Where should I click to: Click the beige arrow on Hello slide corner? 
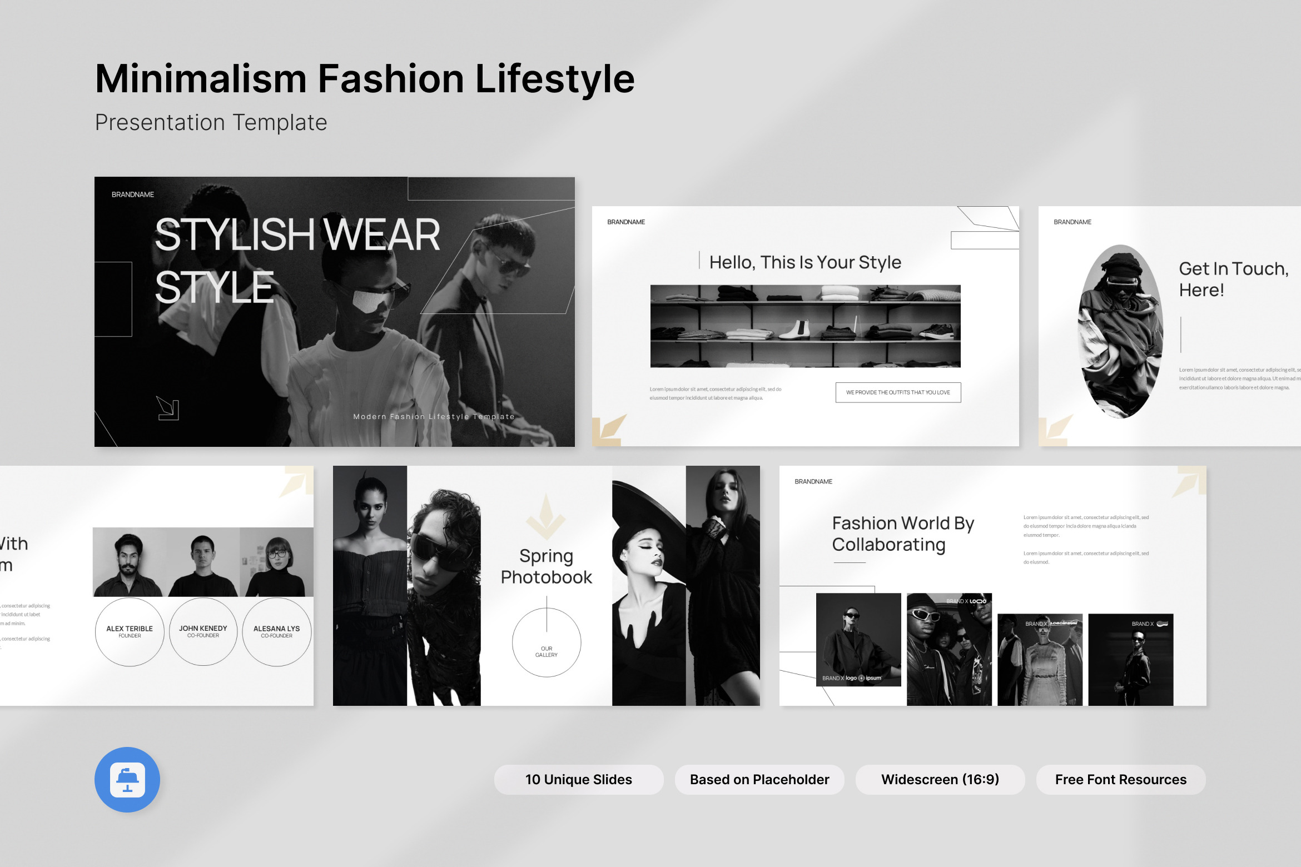tap(609, 430)
